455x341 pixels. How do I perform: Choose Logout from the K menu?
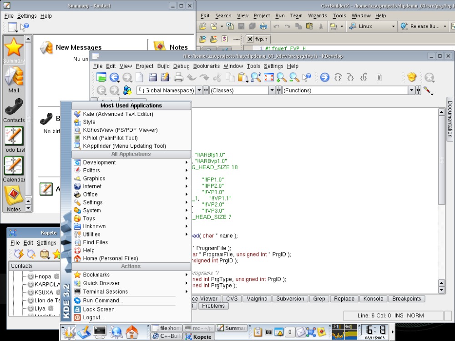pos(131,317)
